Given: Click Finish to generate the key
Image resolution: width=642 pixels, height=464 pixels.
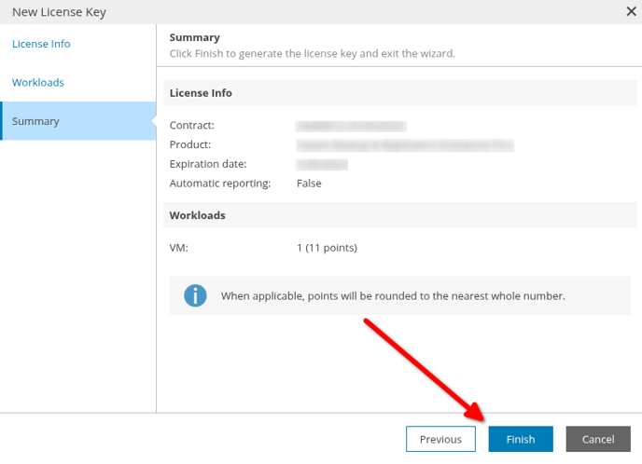Looking at the screenshot, I should click(x=521, y=439).
